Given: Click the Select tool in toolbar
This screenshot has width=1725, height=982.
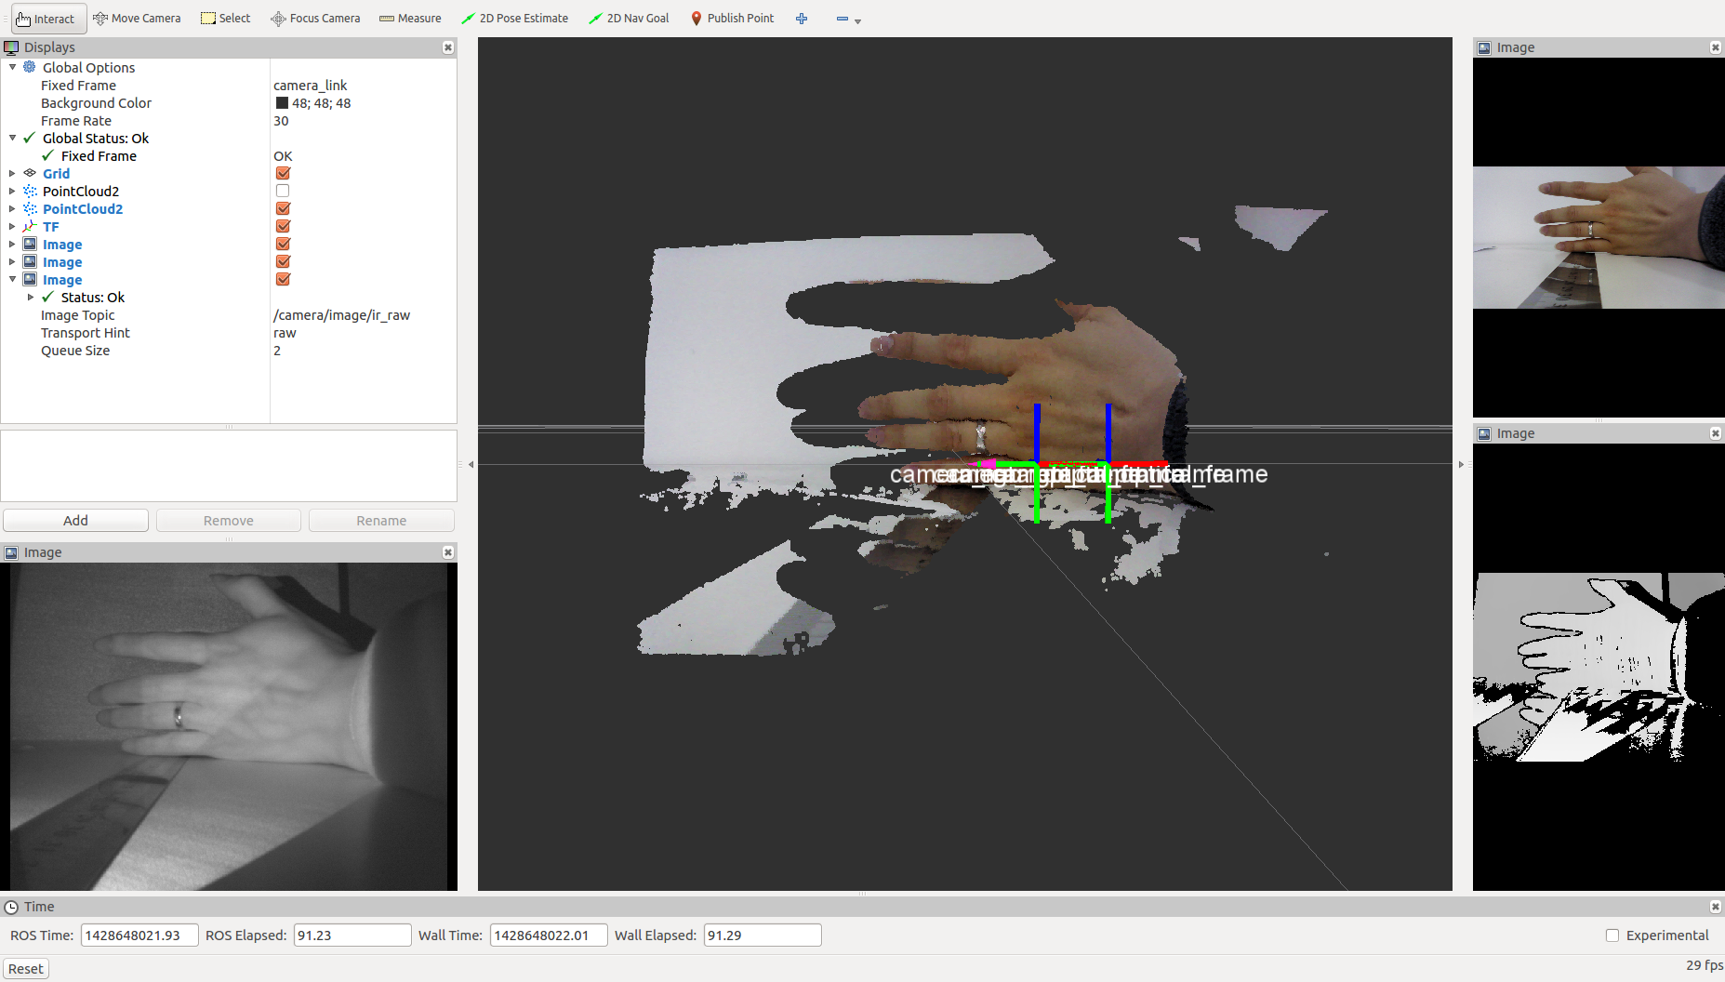Looking at the screenshot, I should [x=226, y=19].
